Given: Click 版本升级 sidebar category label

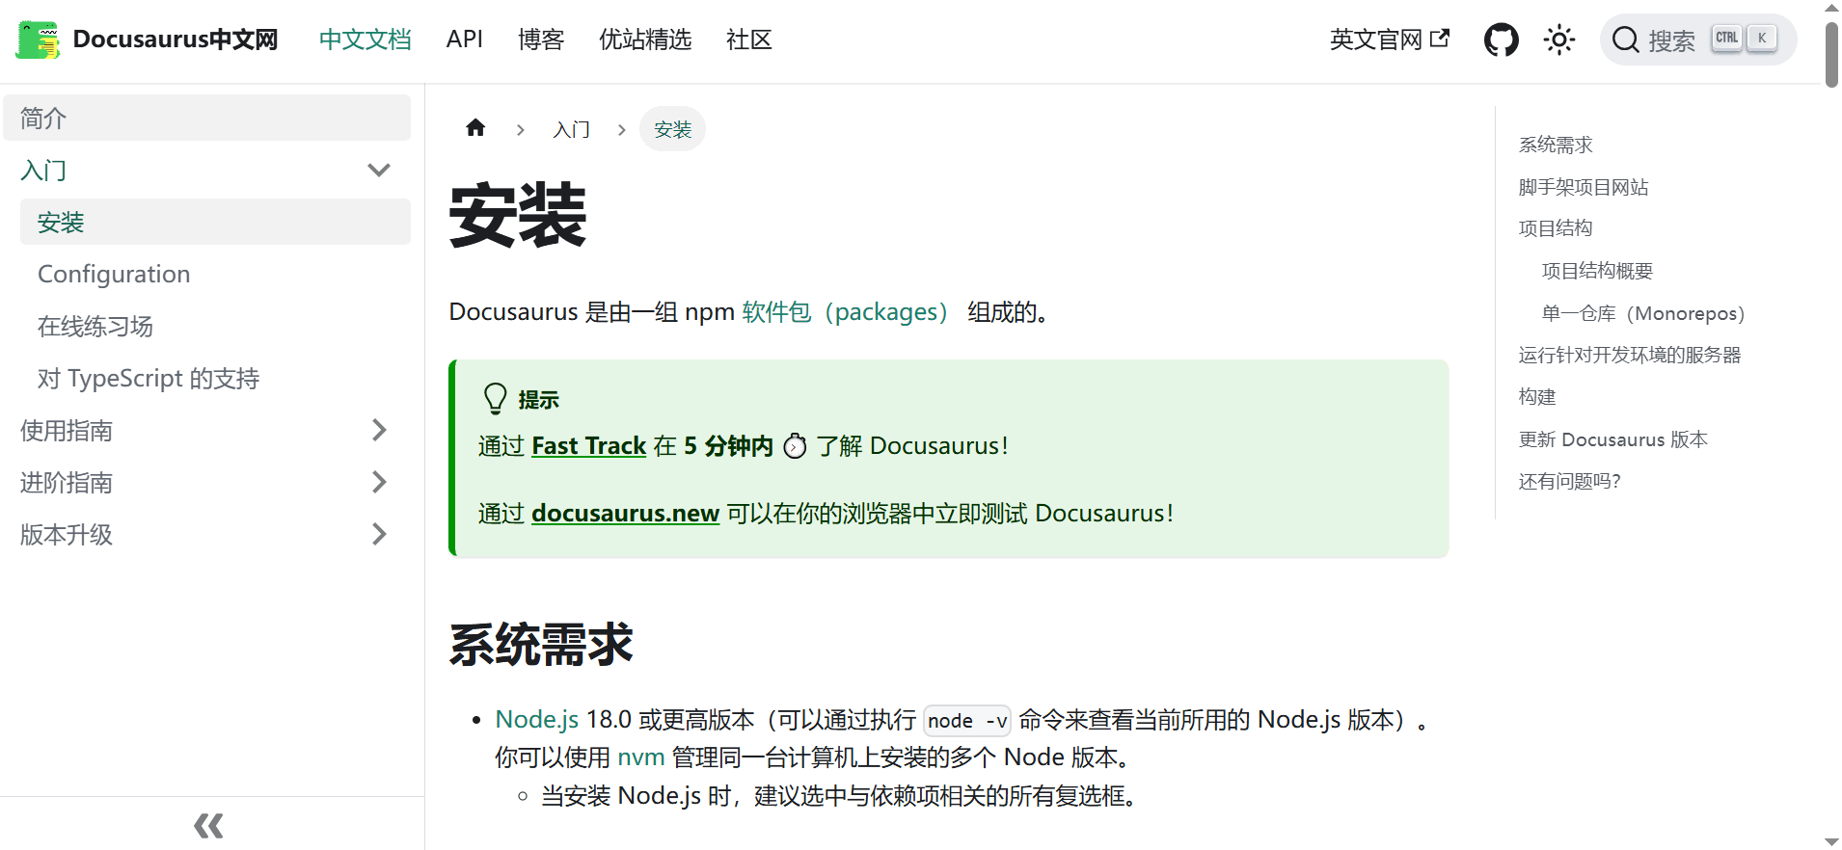Looking at the screenshot, I should coord(67,534).
